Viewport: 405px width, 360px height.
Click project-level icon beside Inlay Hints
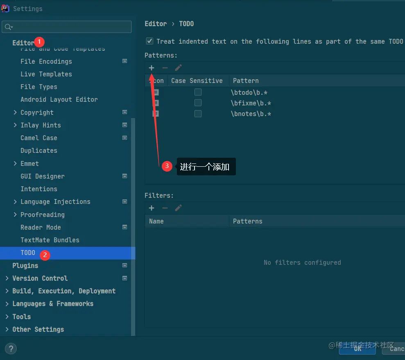(124, 125)
